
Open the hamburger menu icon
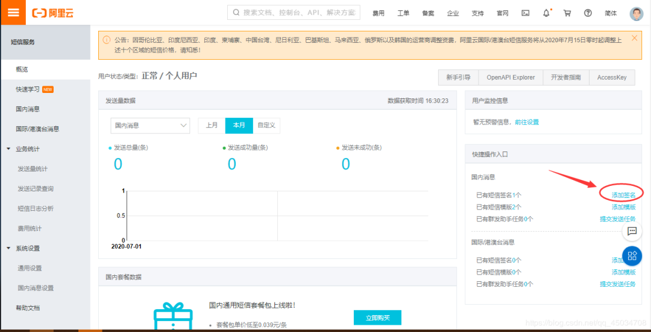pos(13,13)
